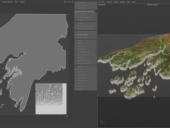Open the Cameras menu in viewport
Viewport: 170px width, 128px height.
tap(109, 2)
